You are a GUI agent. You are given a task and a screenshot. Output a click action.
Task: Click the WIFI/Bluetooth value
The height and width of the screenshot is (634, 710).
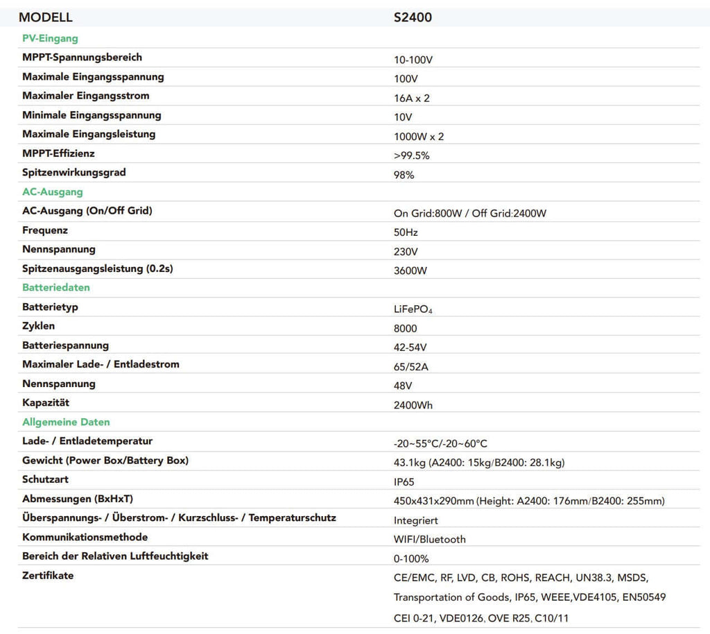click(430, 540)
